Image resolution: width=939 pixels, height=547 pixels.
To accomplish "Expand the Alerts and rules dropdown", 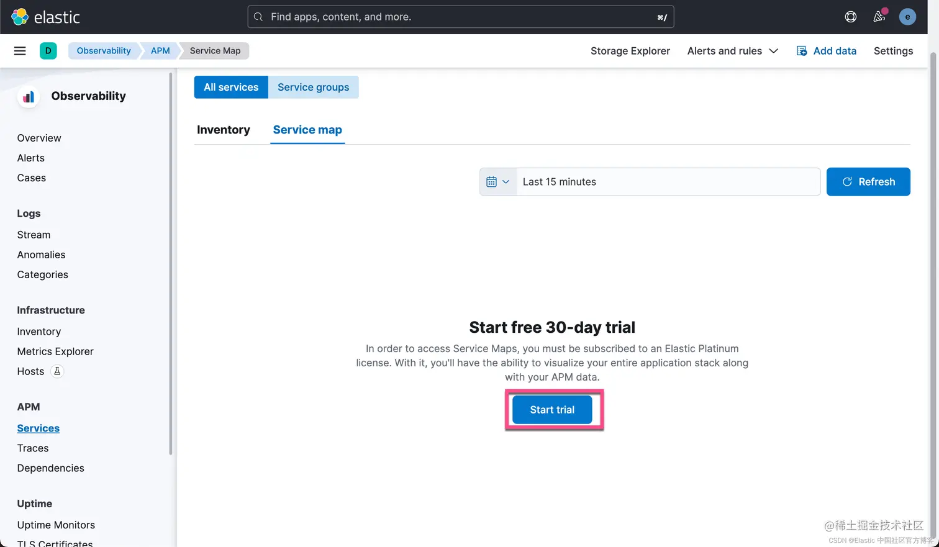I will [732, 51].
